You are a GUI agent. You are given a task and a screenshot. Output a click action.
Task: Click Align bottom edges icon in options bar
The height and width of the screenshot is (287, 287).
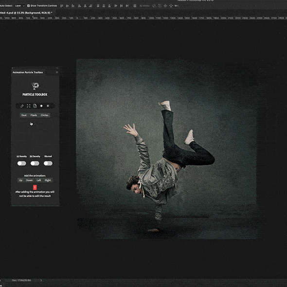(73, 6)
